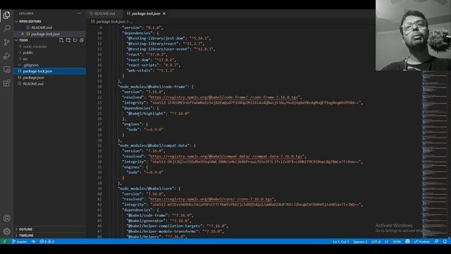Click the "react-scripts" dependency line
Screen dimensions: 451x254
[154, 66]
